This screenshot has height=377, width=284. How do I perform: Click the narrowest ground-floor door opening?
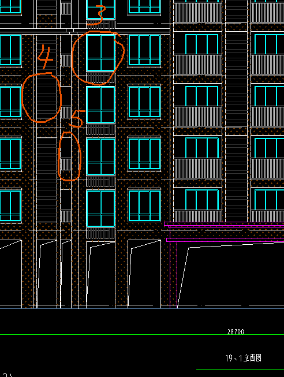coord(66,274)
